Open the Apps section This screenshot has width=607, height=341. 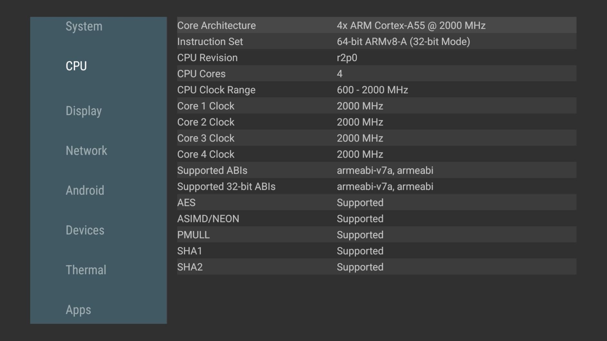point(78,310)
